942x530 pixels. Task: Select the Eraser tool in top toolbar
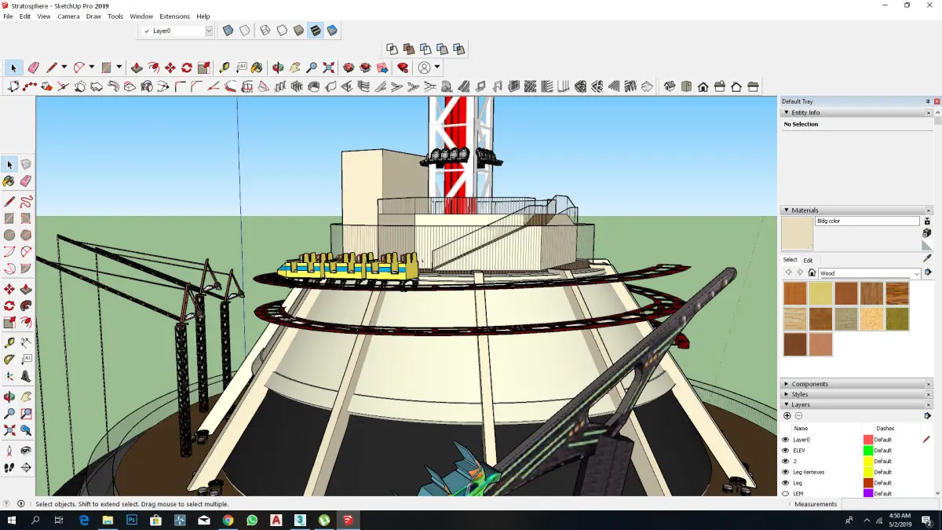[33, 68]
